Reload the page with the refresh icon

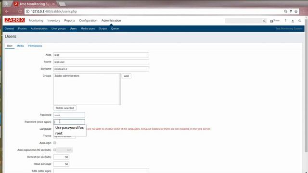(20, 12)
